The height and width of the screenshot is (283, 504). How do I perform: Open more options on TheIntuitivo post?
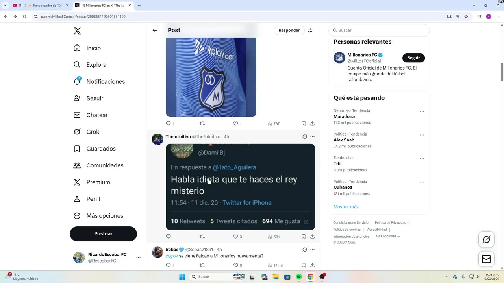[312, 137]
